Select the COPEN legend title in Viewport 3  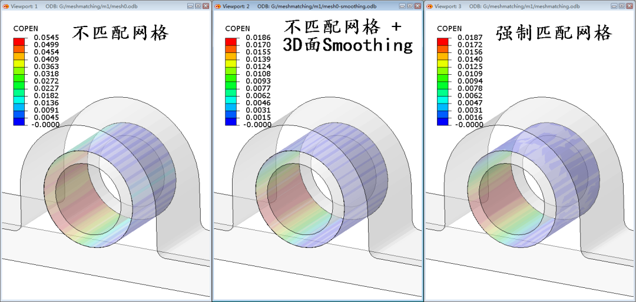(x=449, y=29)
